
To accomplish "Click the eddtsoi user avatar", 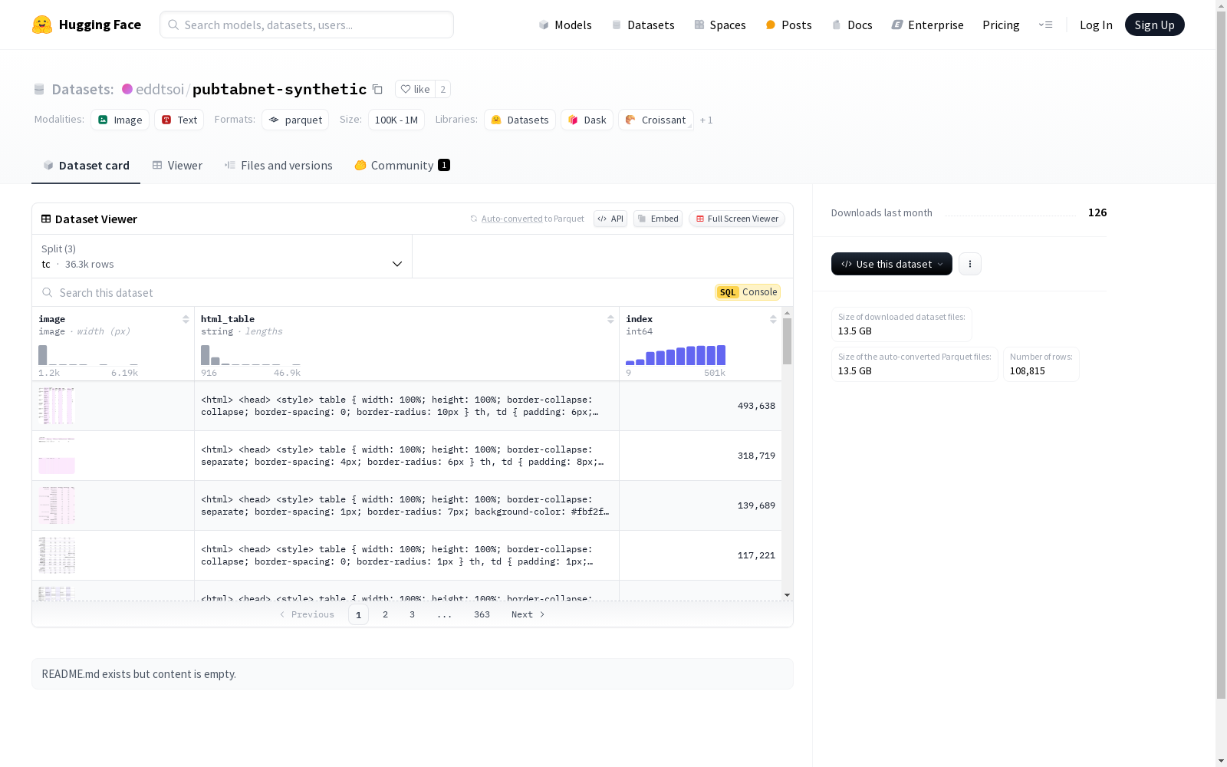I will tap(127, 89).
